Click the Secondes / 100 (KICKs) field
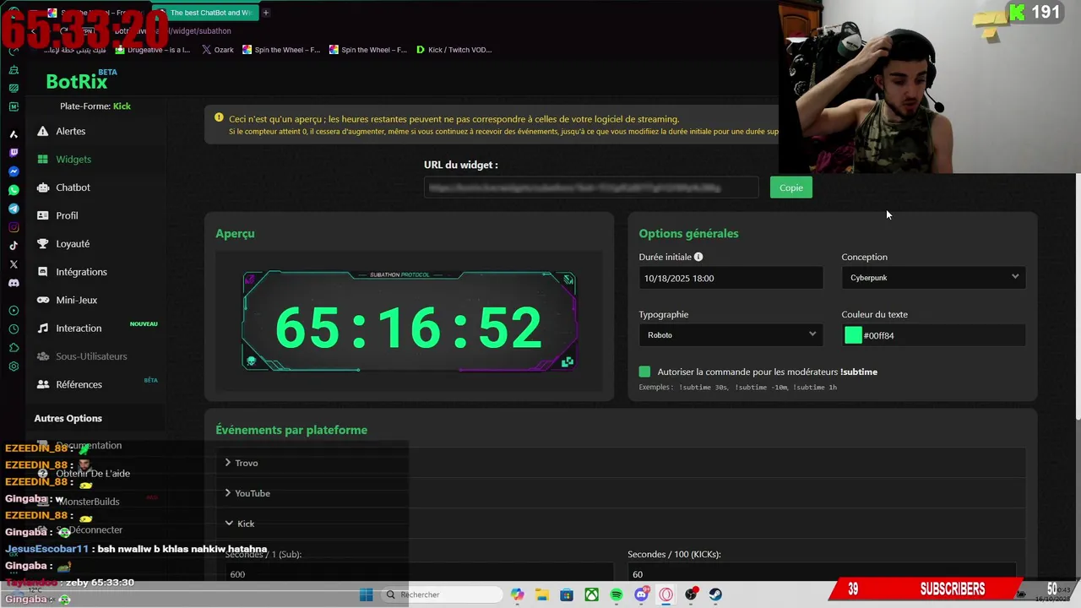The width and height of the screenshot is (1081, 608). pos(821,574)
